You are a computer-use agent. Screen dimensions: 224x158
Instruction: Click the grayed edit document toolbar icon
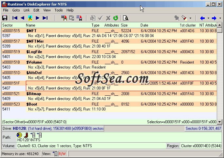(93, 18)
